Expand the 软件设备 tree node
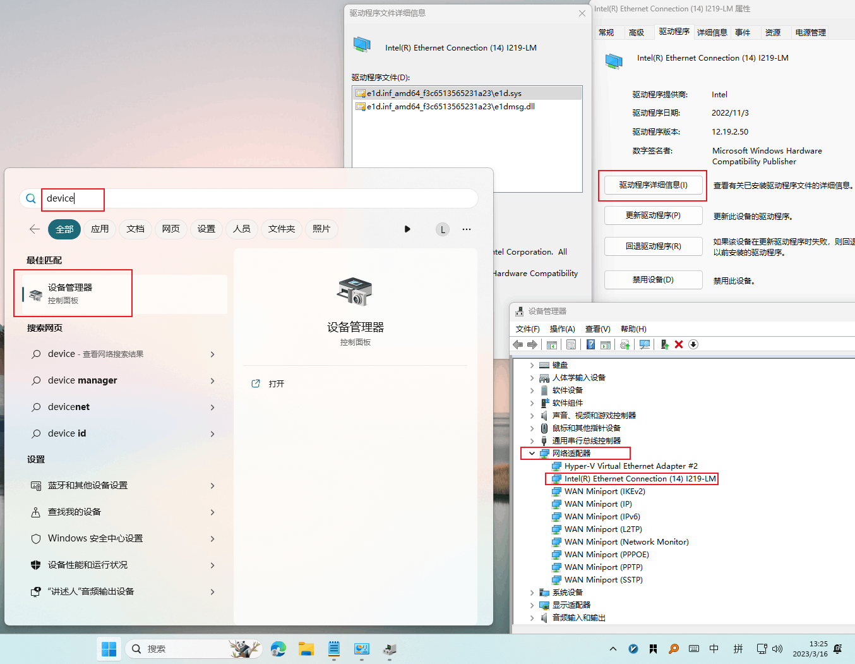The width and height of the screenshot is (855, 664). point(532,390)
